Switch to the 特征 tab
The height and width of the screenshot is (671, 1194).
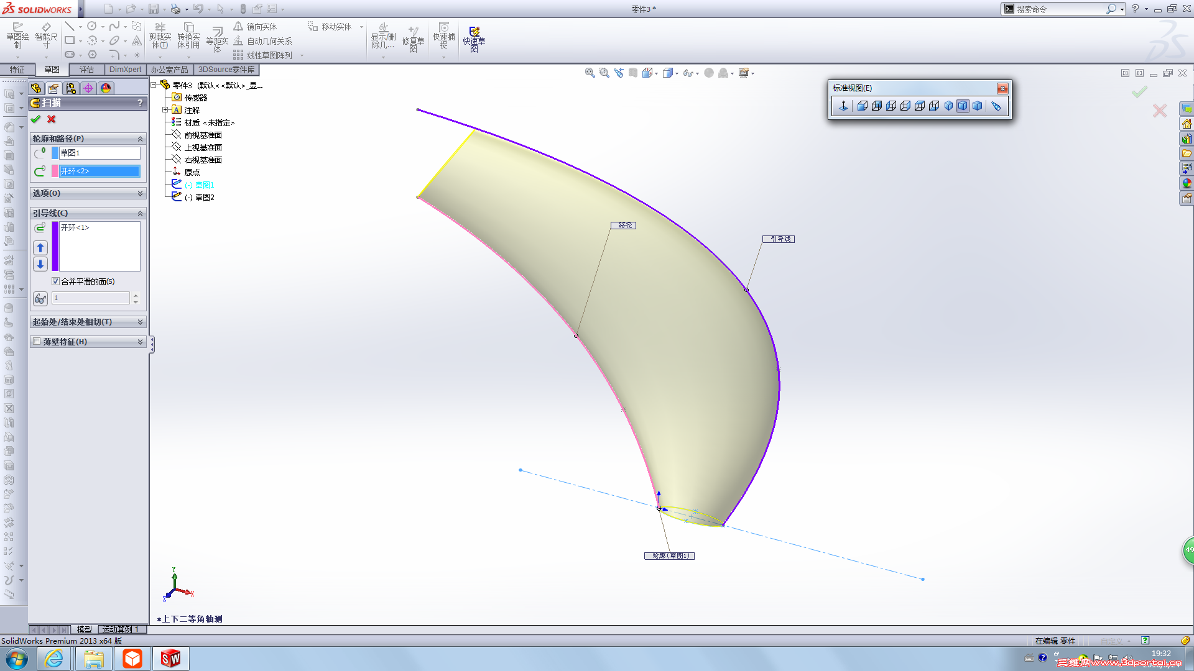click(17, 70)
